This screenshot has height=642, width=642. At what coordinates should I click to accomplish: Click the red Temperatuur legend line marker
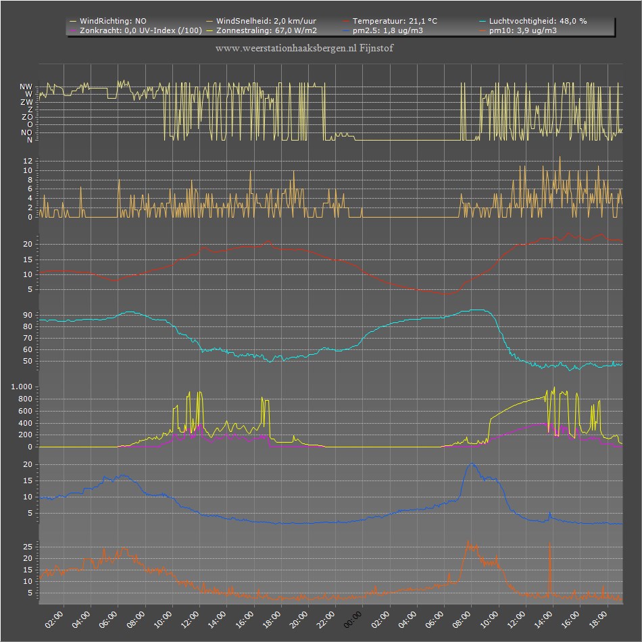coord(346,21)
